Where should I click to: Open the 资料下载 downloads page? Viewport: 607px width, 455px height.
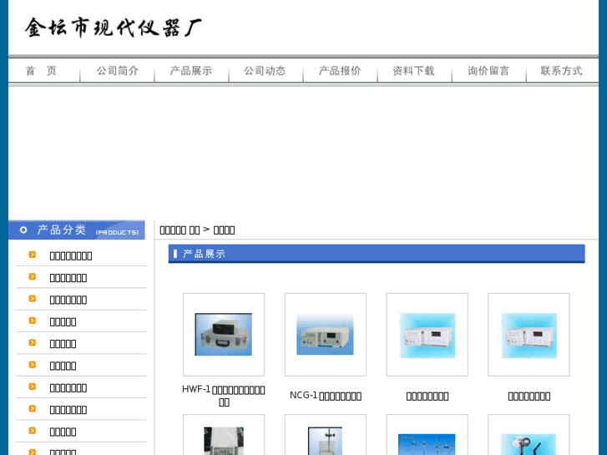pos(413,71)
